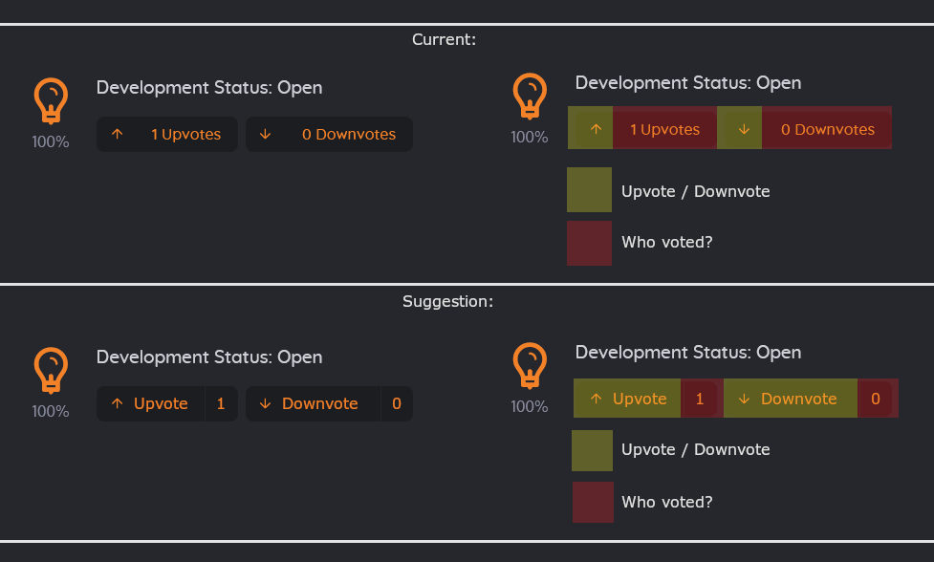Click the "100%" label in the color-coded Suggestion mockup
This screenshot has width=934, height=562.
point(530,406)
